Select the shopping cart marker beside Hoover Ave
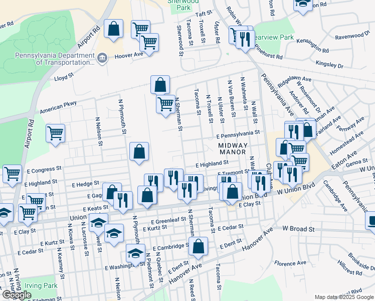The width and height of the screenshot is (375, 301). pyautogui.click(x=149, y=43)
